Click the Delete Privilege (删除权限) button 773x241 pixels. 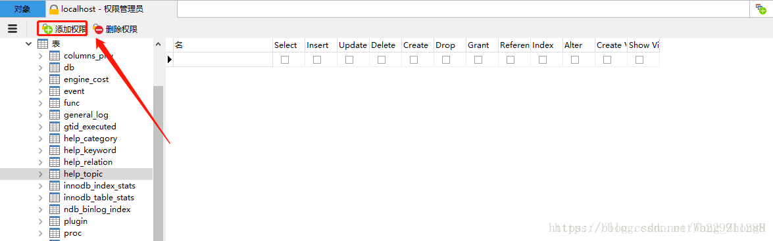coord(115,29)
